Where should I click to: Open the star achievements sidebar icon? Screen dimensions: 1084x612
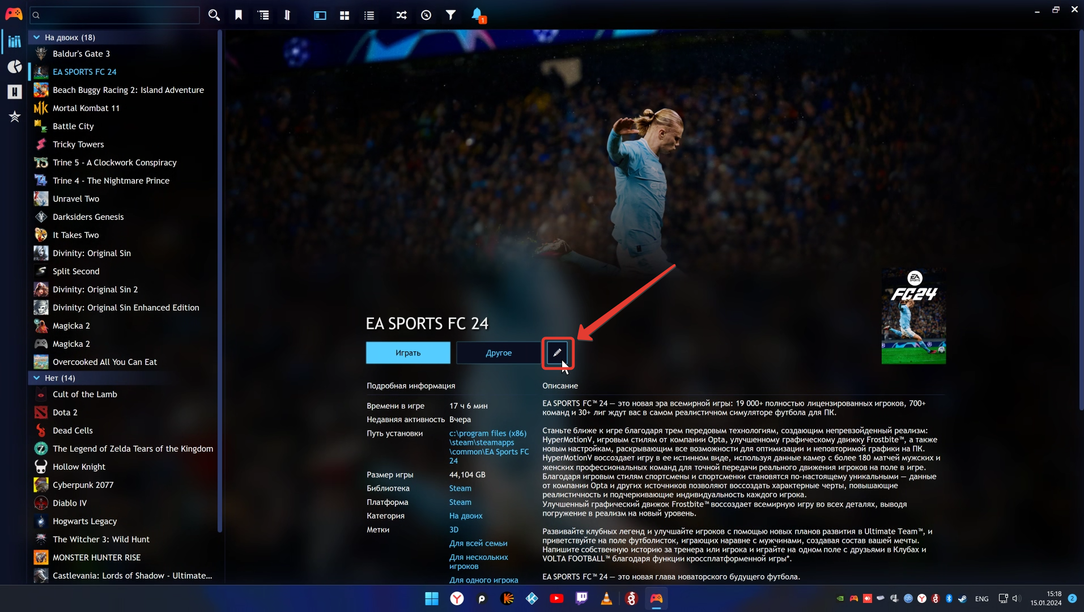click(14, 117)
